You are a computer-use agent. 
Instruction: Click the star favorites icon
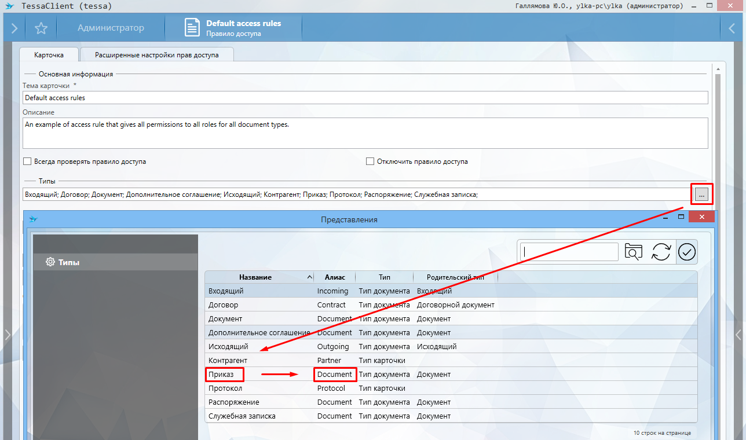coord(41,28)
